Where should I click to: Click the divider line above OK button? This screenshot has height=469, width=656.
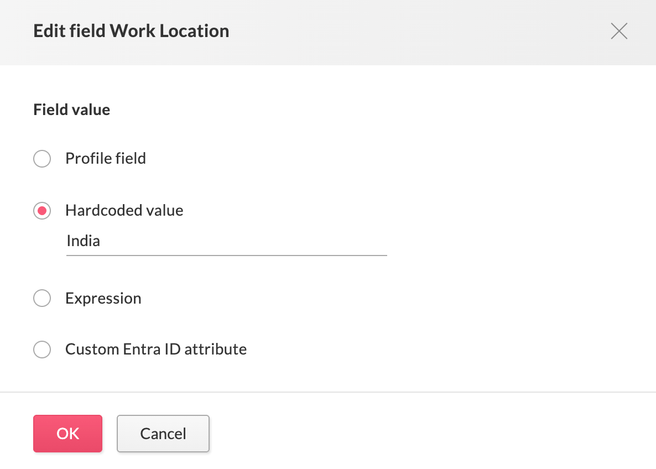click(x=328, y=392)
